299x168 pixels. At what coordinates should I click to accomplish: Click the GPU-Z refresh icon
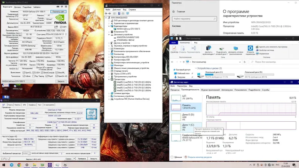click(62, 7)
